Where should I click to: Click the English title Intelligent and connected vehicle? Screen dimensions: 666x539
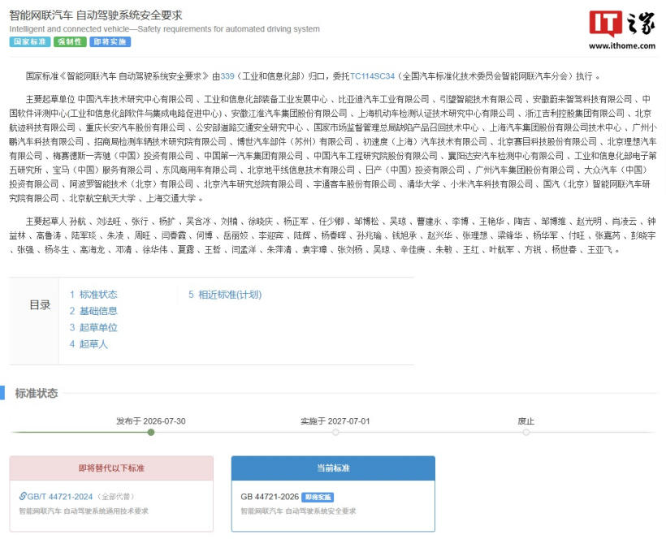point(164,29)
